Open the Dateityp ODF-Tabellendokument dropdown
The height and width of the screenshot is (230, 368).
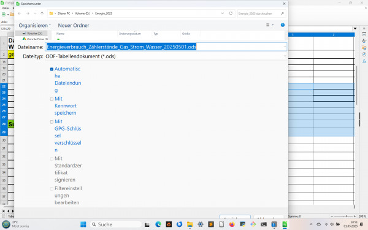point(166,56)
